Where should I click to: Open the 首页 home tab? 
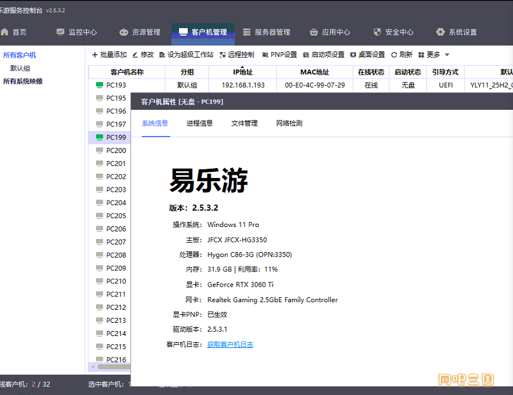[14, 32]
